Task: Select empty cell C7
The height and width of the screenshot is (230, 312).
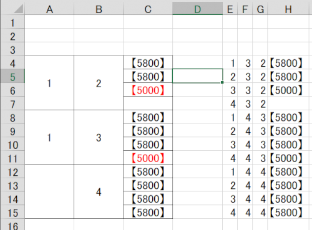Action: click(x=148, y=103)
